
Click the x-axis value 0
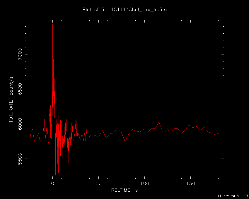52,183
